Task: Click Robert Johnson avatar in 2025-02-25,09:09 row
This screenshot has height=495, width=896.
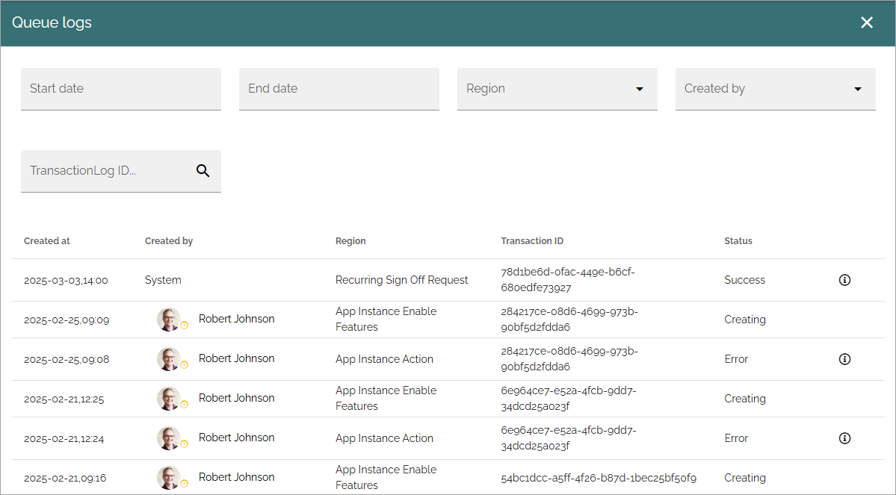Action: [x=169, y=320]
